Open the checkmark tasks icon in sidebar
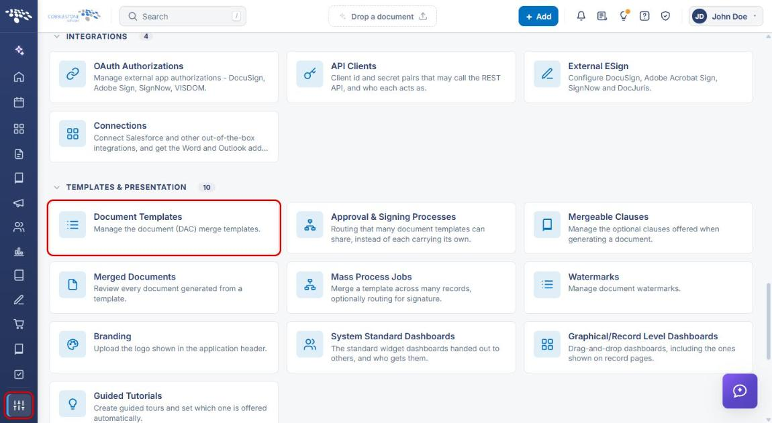This screenshot has width=772, height=423. [19, 374]
